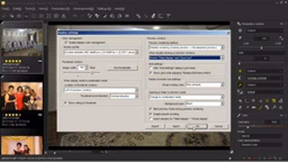Open the Development menu

tap(83, 9)
